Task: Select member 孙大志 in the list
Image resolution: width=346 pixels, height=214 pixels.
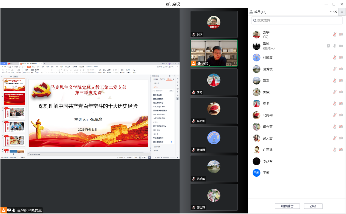Action: click(268, 138)
